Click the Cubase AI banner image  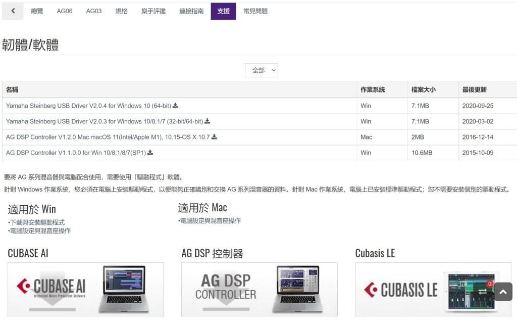click(86, 289)
